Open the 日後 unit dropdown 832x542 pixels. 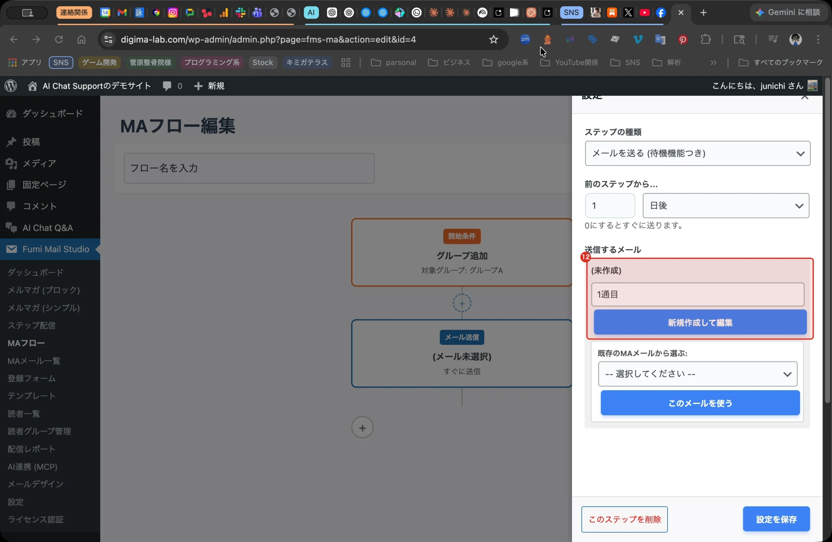coord(726,206)
